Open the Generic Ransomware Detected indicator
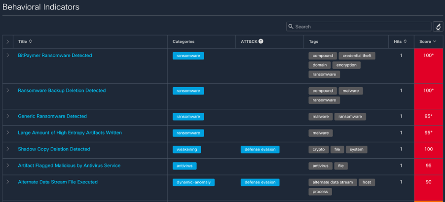This screenshot has width=445, height=202. pos(52,116)
